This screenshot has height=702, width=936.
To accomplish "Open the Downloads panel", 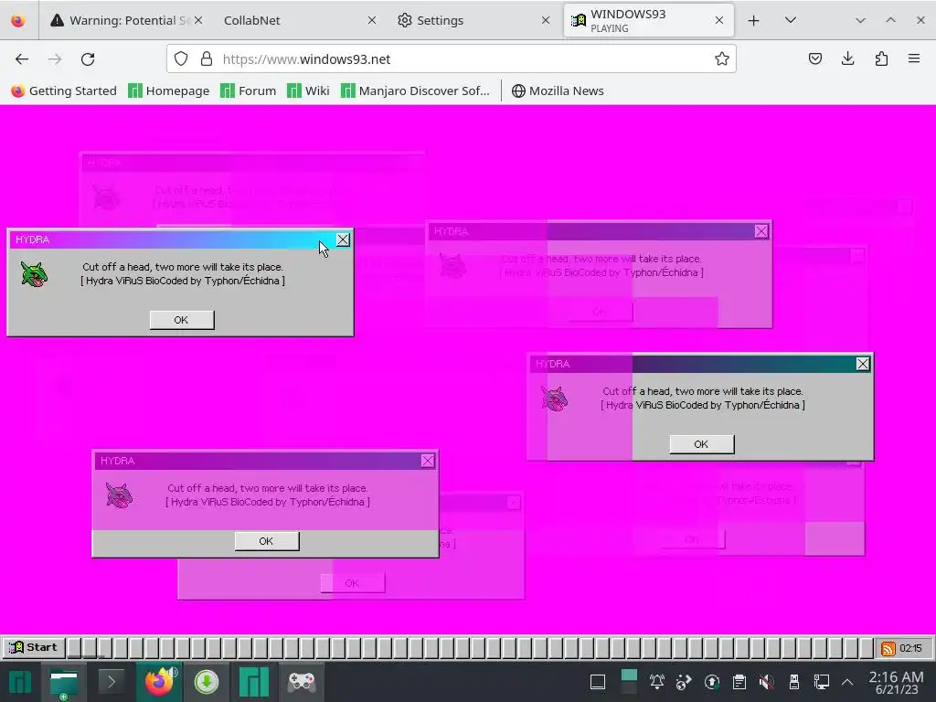I will coord(847,58).
